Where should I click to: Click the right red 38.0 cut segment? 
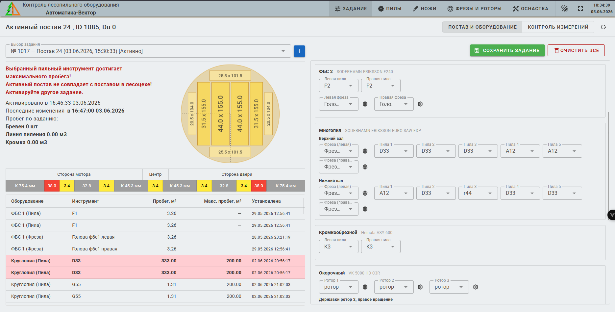[259, 186]
